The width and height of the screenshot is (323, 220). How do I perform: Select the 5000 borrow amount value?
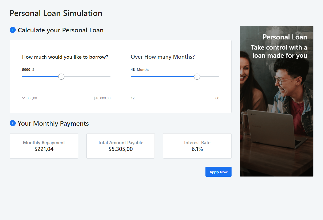tap(26, 70)
